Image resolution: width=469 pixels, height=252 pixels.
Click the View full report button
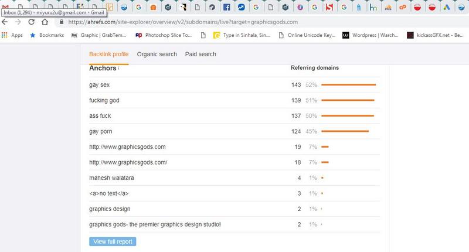[113, 241]
